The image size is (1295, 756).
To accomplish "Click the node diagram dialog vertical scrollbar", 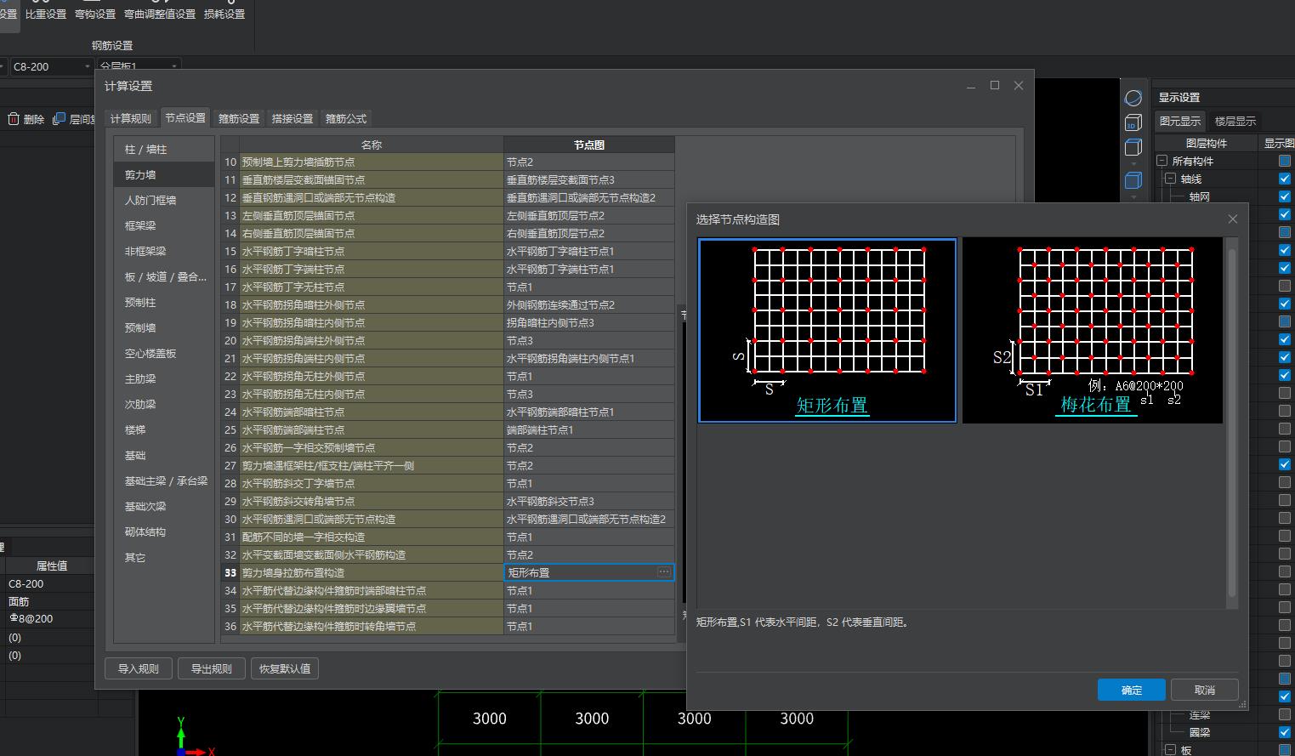I will [x=1232, y=422].
